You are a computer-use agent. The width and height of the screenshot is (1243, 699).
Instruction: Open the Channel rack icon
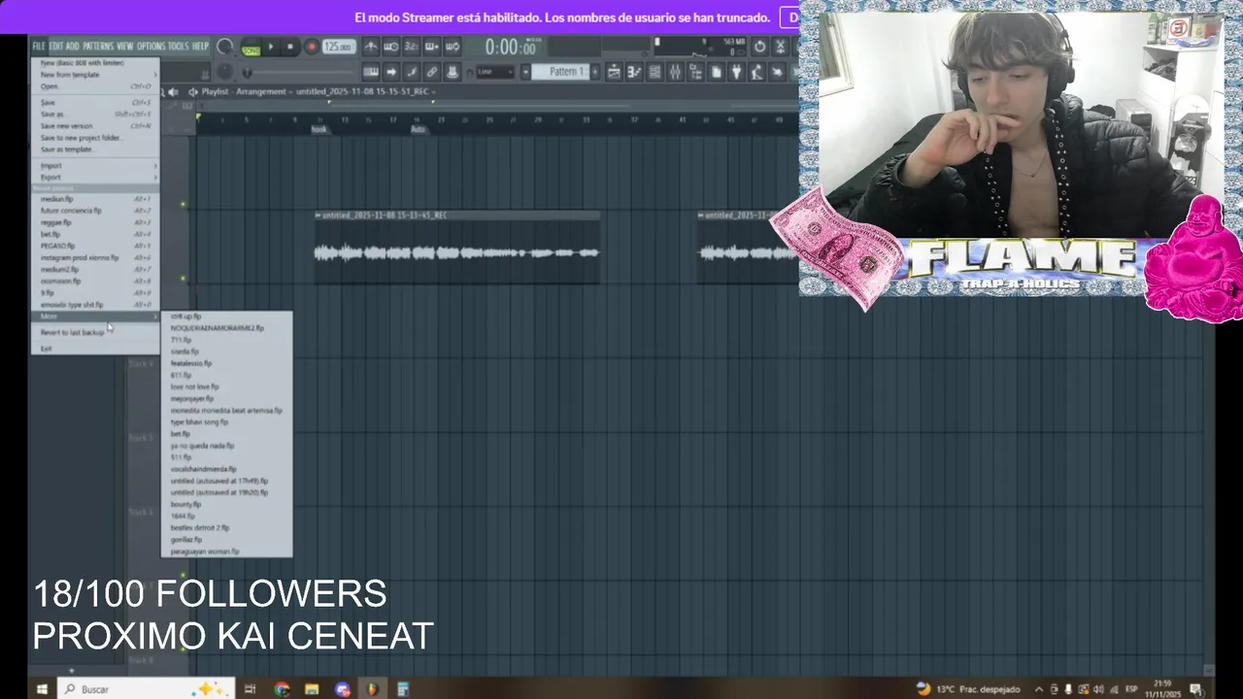tap(655, 72)
